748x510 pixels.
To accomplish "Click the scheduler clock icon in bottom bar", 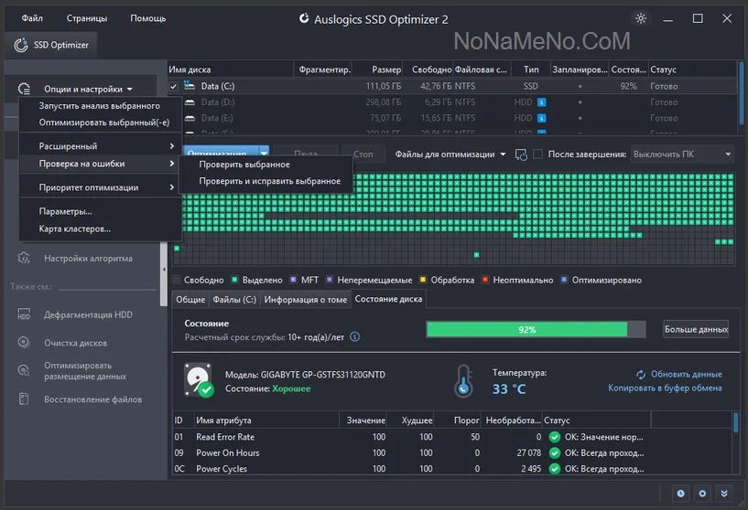I will click(x=680, y=494).
